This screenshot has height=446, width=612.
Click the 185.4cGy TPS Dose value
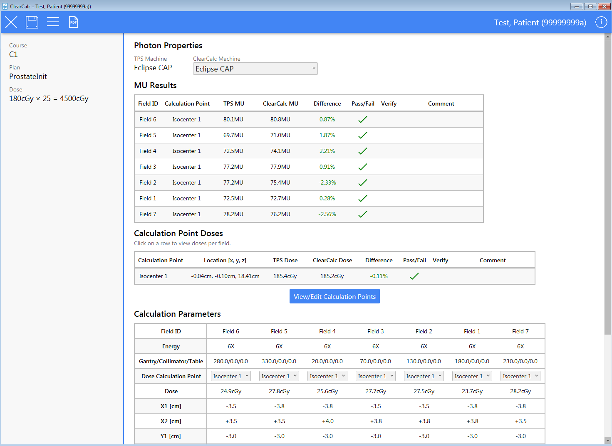[x=285, y=276]
